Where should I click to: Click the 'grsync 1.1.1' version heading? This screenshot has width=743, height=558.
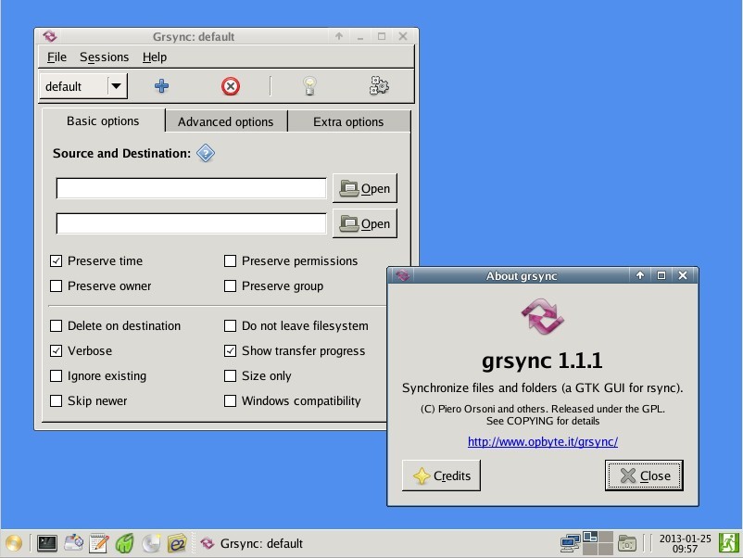click(543, 361)
